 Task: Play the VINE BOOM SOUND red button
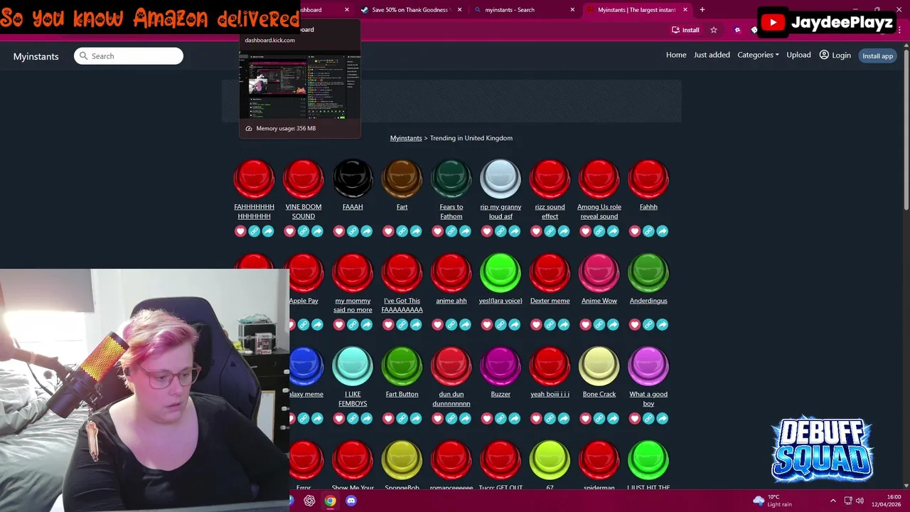(x=304, y=178)
